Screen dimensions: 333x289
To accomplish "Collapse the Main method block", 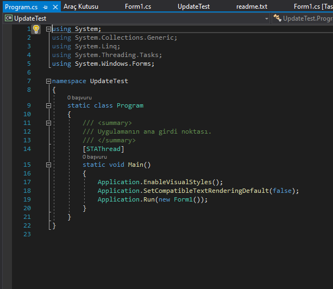I will click(x=48, y=165).
